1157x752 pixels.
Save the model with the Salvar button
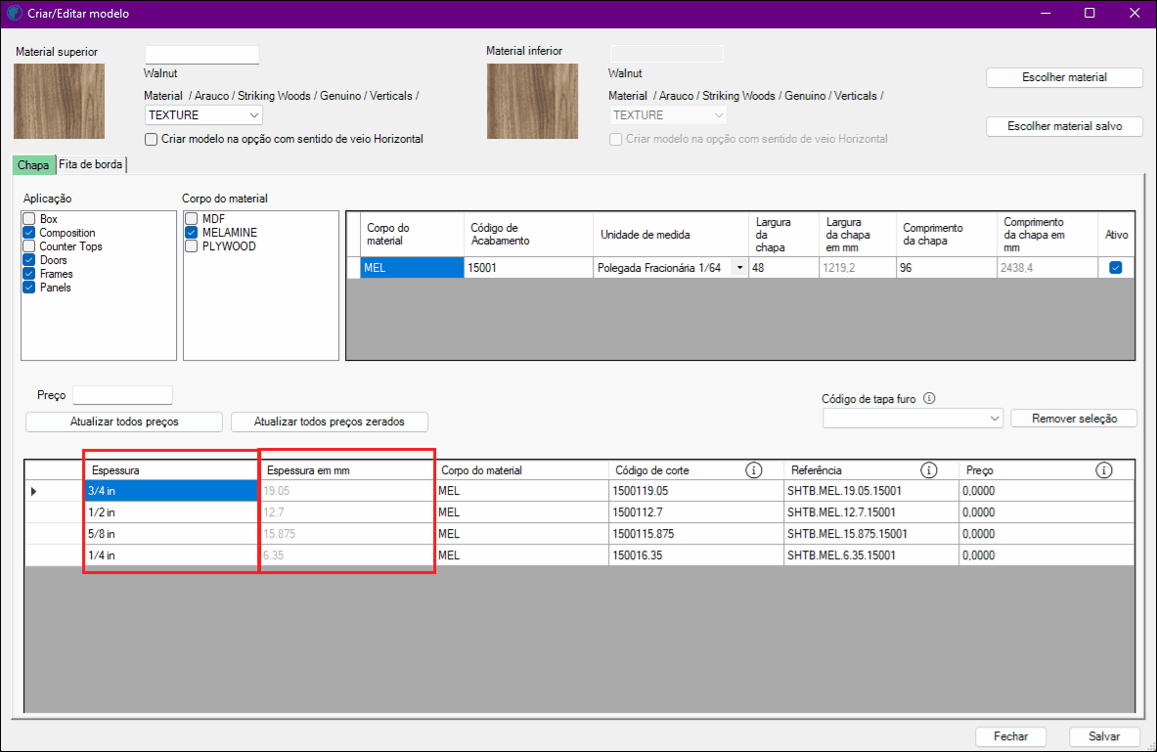pos(1104,736)
